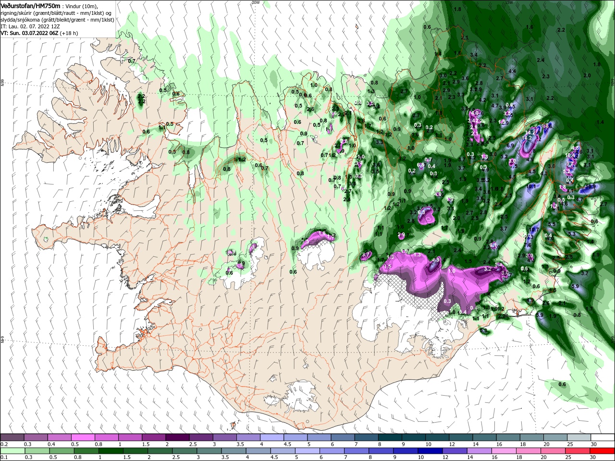Viewport: 615px width, 461px height.
Task: Click the 'IT: Lau. 02. 07. 2022 12Z' line
Action: pos(30,26)
